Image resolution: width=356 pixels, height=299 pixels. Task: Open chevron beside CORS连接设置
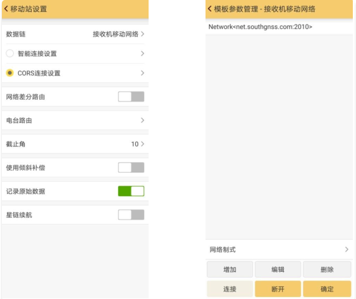click(x=142, y=73)
